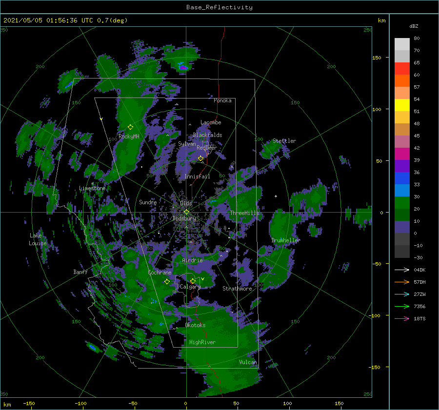Click the Calgary city label

190,287
